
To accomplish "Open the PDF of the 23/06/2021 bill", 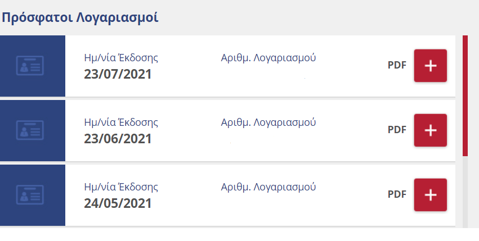I will pos(397,130).
